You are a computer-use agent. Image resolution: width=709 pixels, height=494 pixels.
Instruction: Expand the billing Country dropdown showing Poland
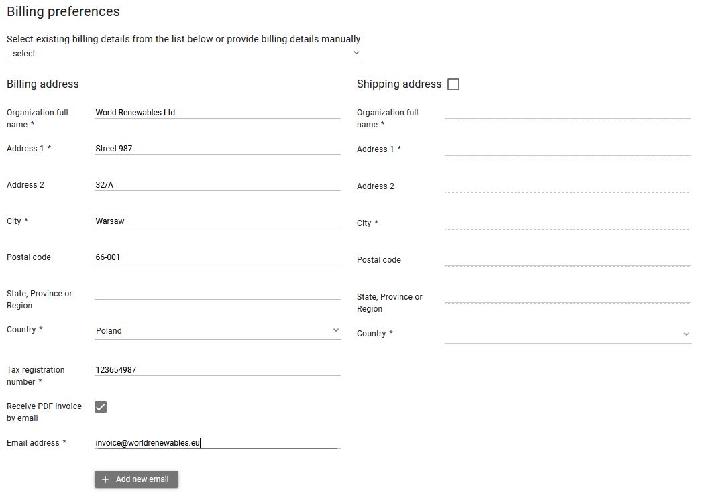point(217,330)
